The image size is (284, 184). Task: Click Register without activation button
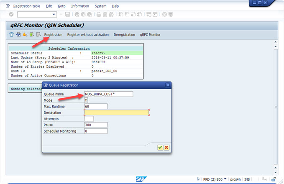[x=88, y=35]
